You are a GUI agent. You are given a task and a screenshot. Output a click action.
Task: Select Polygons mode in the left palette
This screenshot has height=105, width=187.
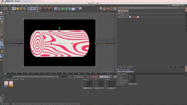pyautogui.click(x=2, y=35)
